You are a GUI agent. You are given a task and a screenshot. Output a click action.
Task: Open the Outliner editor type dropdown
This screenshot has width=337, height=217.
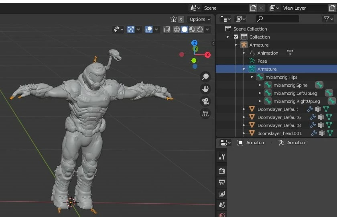225,19
